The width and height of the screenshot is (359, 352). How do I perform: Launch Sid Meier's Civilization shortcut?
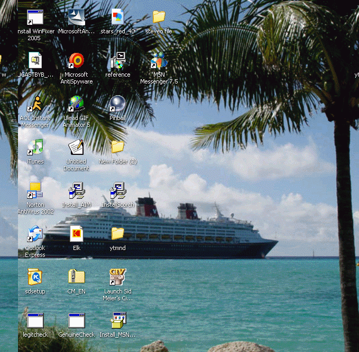[x=118, y=277]
